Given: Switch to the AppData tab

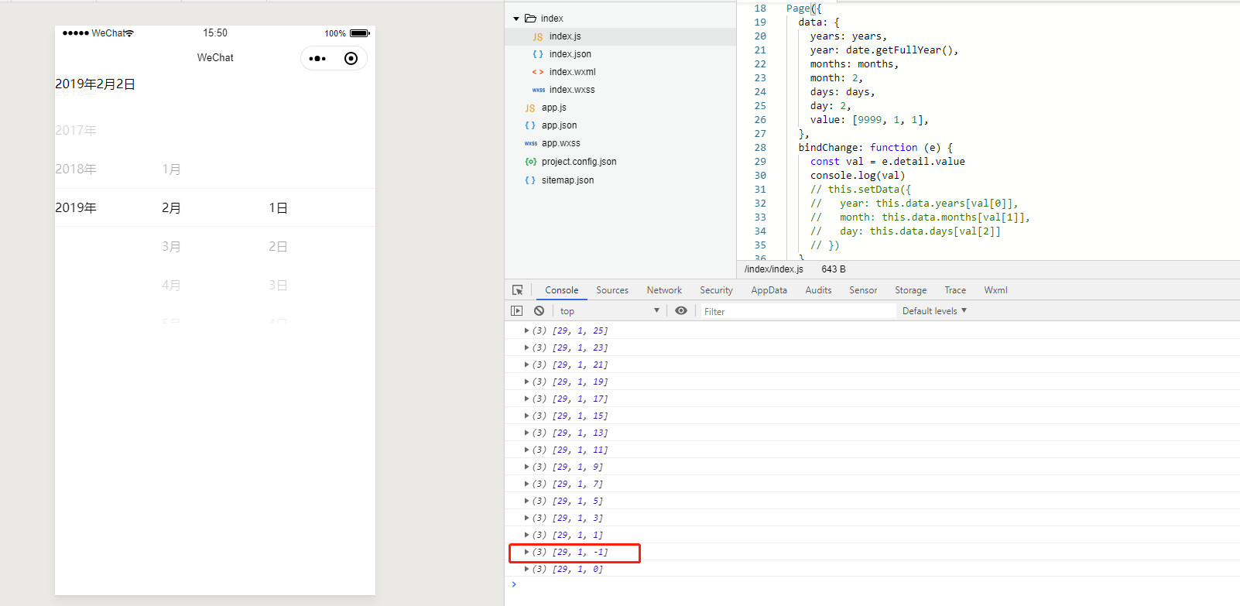Looking at the screenshot, I should click(x=769, y=290).
